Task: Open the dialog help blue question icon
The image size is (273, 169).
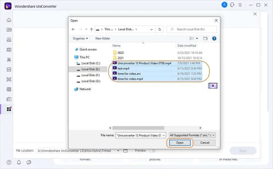Action: click(214, 38)
